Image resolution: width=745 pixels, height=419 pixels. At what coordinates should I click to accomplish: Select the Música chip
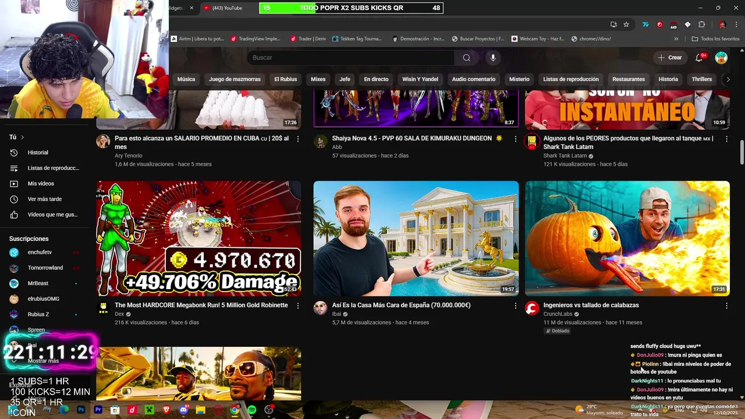(x=186, y=79)
